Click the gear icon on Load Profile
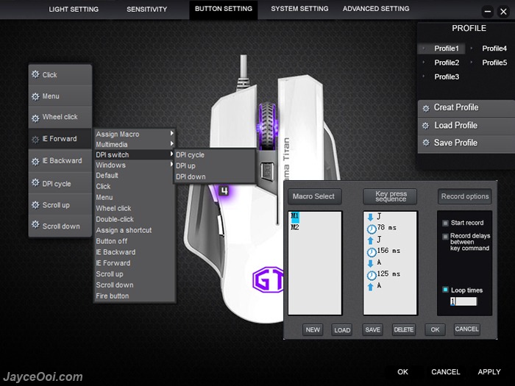Viewport: 515px width, 386px height. (426, 126)
